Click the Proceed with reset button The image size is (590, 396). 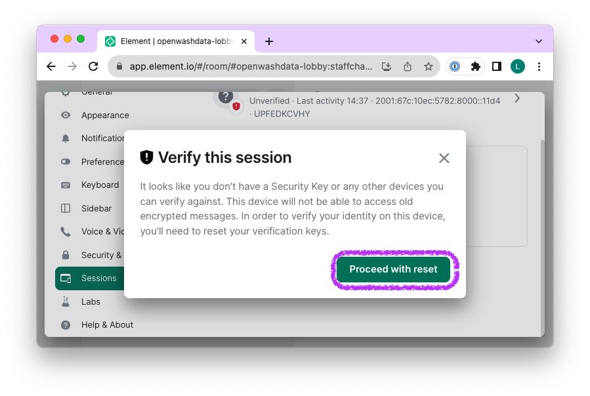tap(393, 269)
